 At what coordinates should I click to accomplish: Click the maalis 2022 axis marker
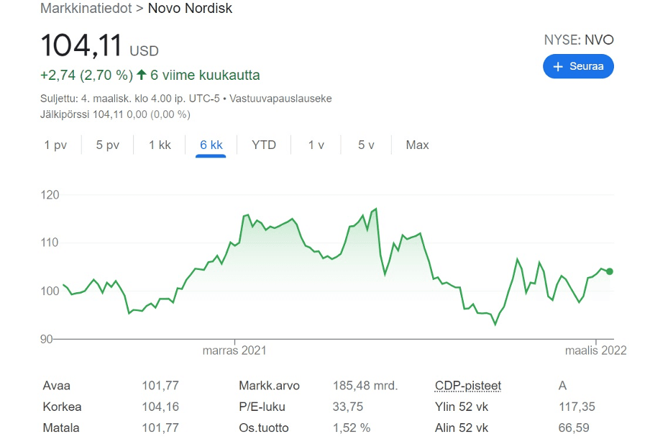[x=595, y=350]
